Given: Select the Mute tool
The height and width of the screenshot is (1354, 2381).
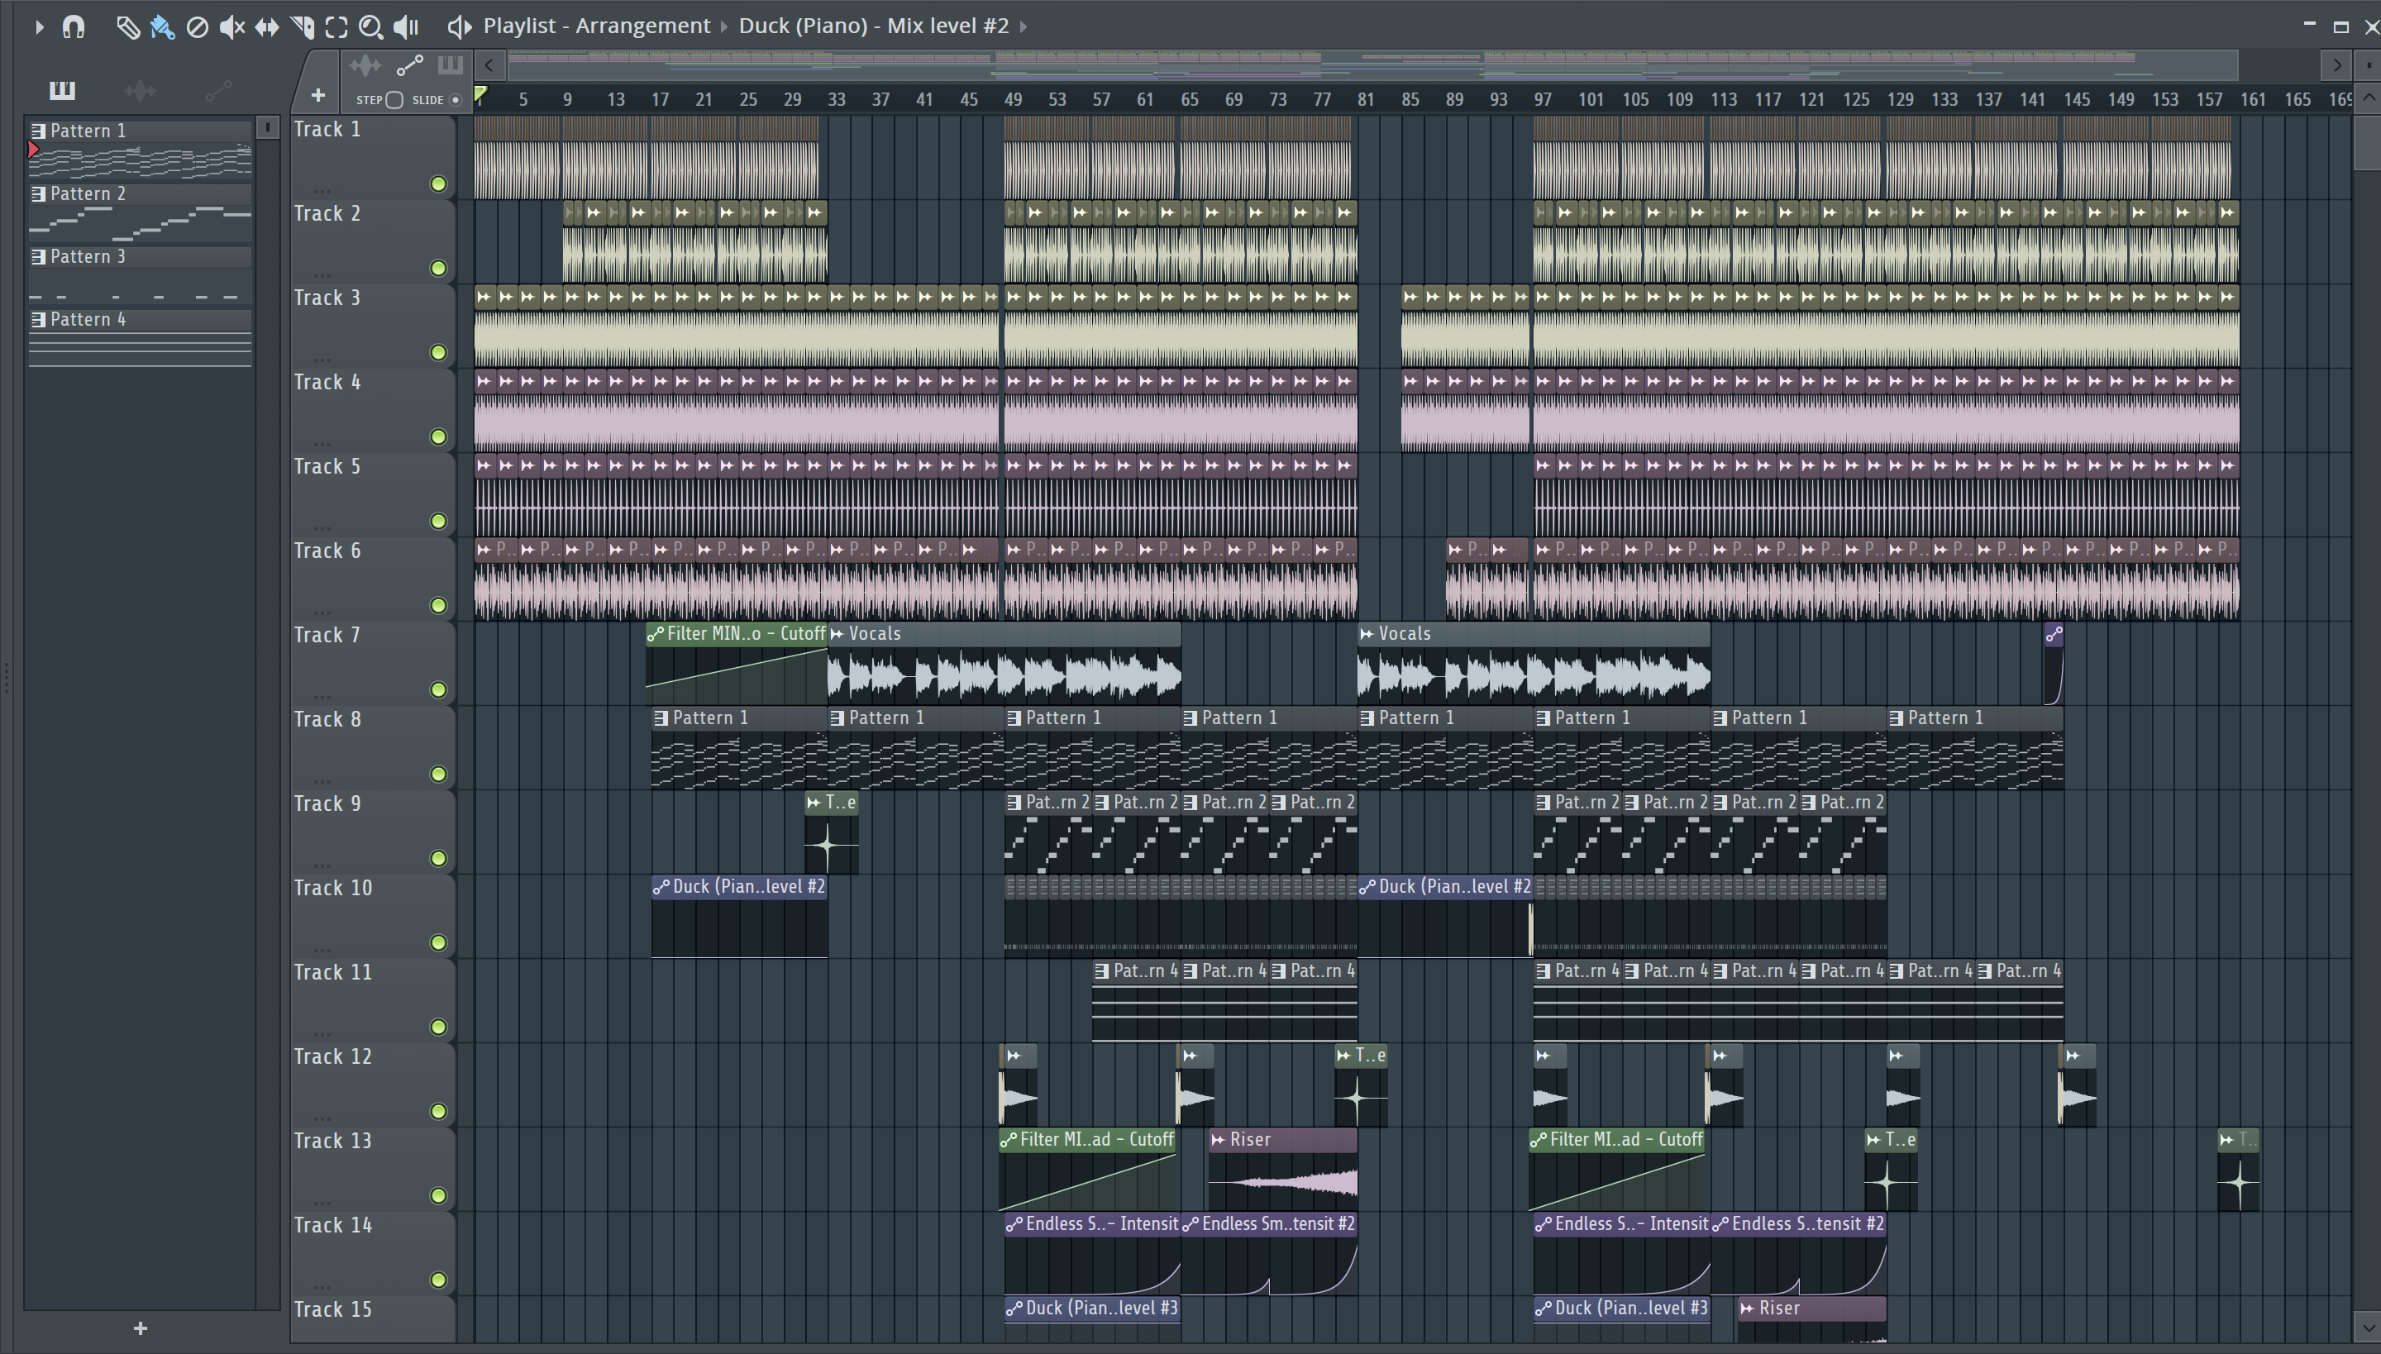Looking at the screenshot, I should 231,27.
